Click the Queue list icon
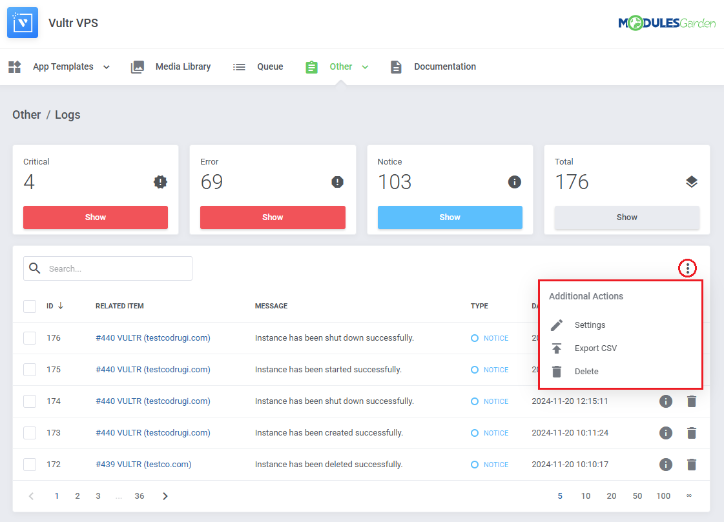Screen dimensions: 724x522 coord(239,67)
